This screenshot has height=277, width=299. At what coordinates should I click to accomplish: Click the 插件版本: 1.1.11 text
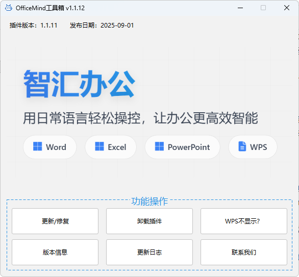click(x=33, y=26)
